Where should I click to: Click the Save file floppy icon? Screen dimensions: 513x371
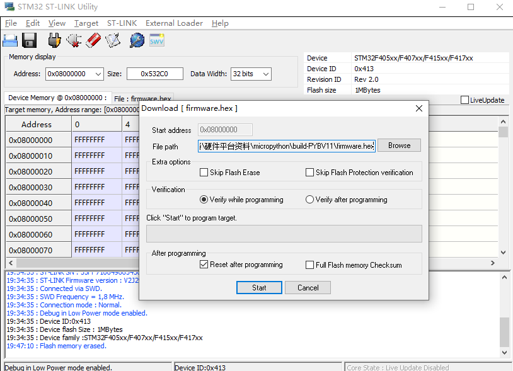tap(29, 41)
